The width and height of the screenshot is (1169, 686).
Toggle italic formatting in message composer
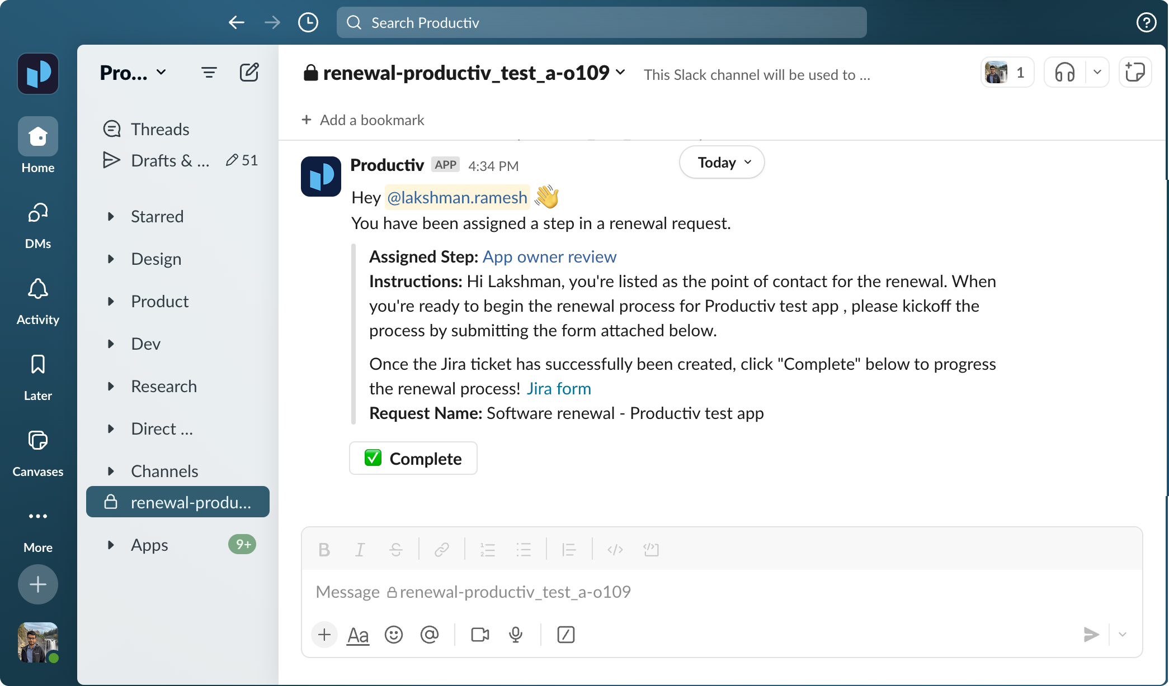coord(360,550)
